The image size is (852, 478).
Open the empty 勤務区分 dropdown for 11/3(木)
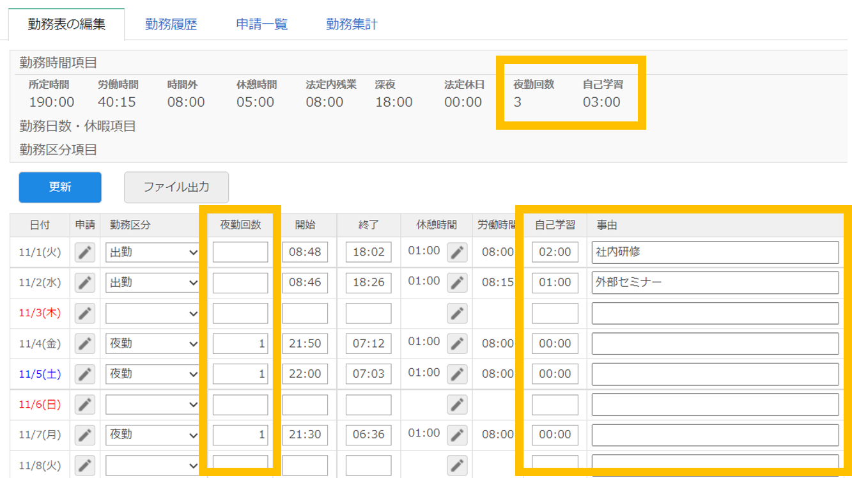tap(153, 313)
